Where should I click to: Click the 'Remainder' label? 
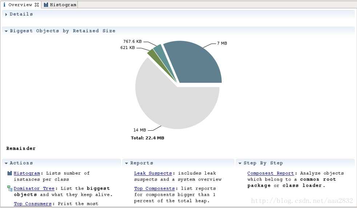21,148
